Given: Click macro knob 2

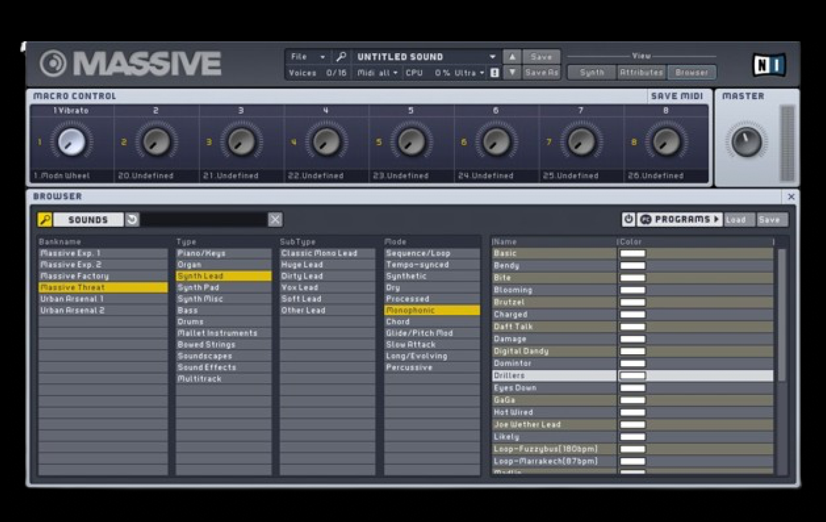Looking at the screenshot, I should pyautogui.click(x=156, y=142).
